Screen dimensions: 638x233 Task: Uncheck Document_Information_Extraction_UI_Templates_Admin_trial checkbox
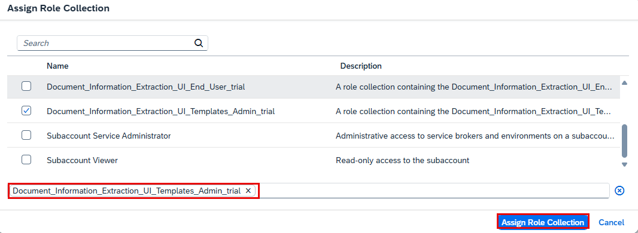point(26,111)
